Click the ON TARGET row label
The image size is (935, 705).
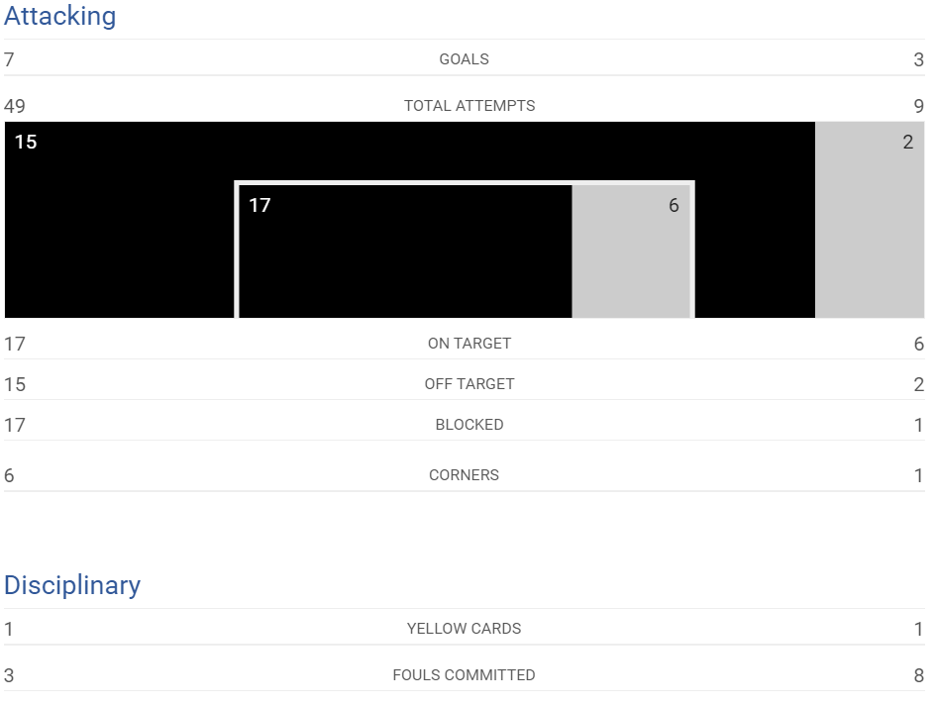tap(469, 344)
